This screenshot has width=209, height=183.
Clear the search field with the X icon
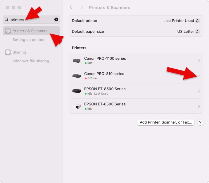[x=56, y=20]
